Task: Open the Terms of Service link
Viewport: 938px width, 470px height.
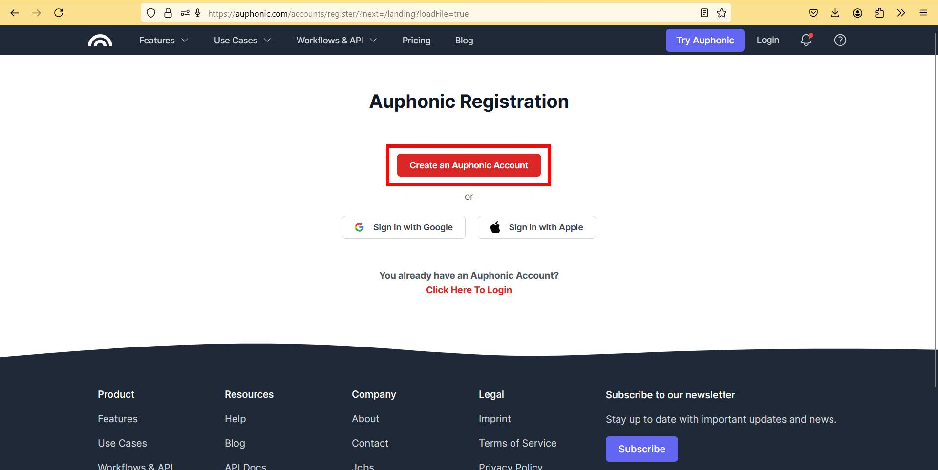Action: [517, 443]
